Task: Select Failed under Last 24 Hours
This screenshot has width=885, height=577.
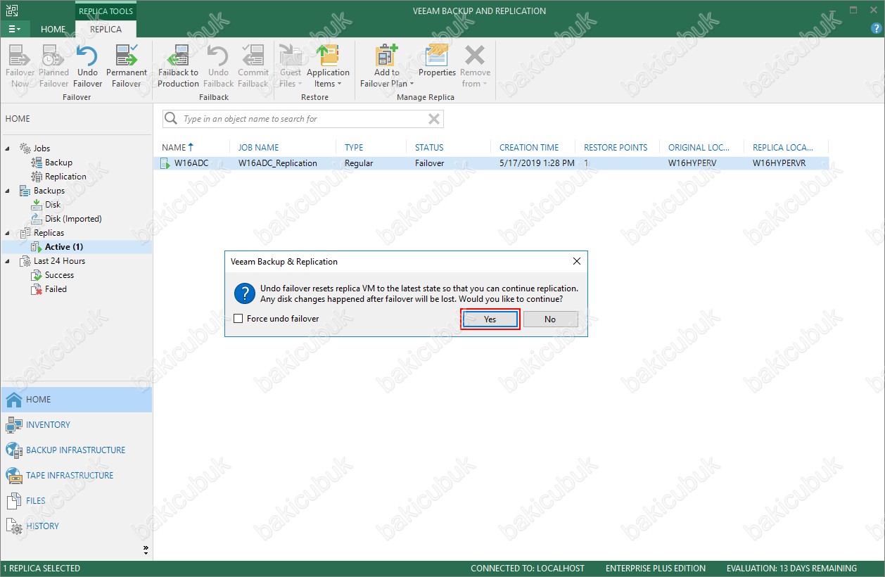Action: [56, 289]
